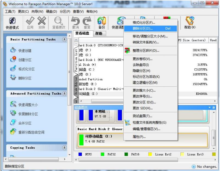
Task: Open the 硬盘(D) menu
Action: [51, 12]
